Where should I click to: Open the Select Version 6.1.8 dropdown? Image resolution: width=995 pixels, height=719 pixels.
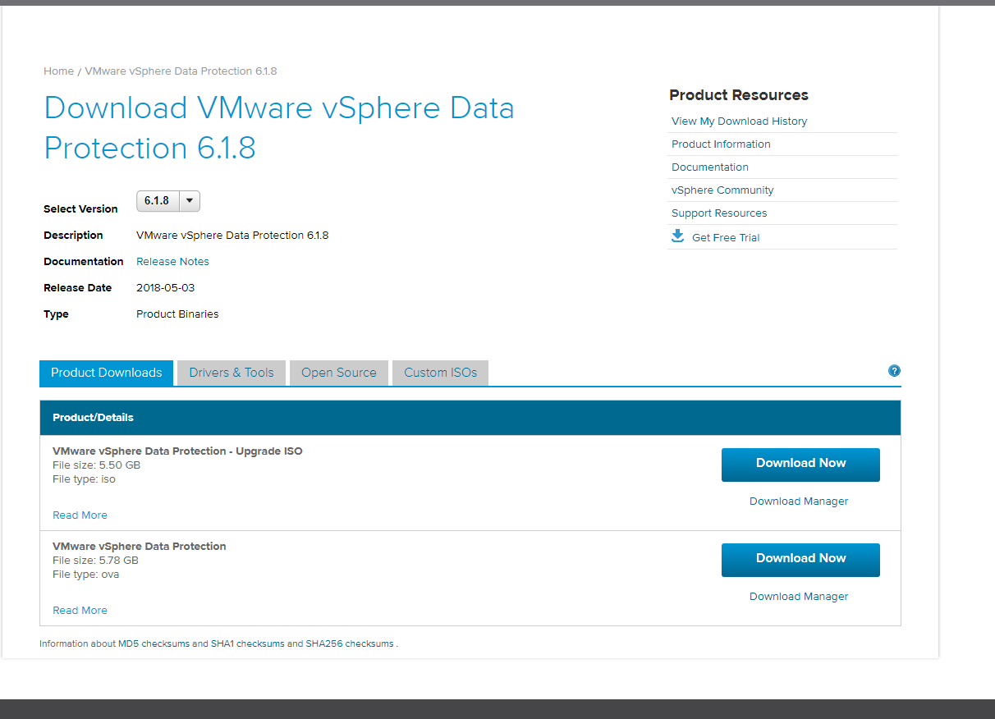(x=168, y=201)
